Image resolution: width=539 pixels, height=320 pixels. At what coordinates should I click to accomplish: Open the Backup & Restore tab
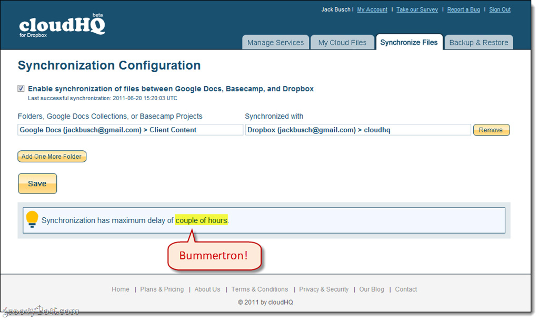[478, 43]
